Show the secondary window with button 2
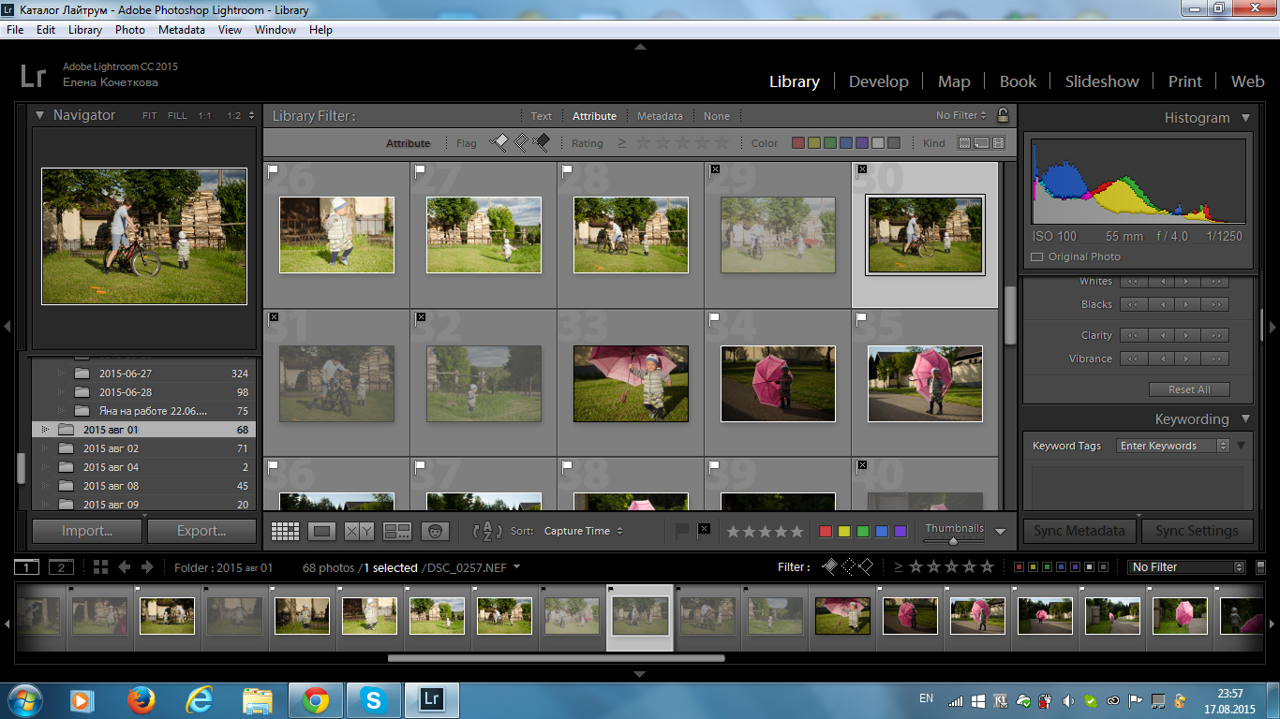This screenshot has width=1280, height=719. point(61,567)
